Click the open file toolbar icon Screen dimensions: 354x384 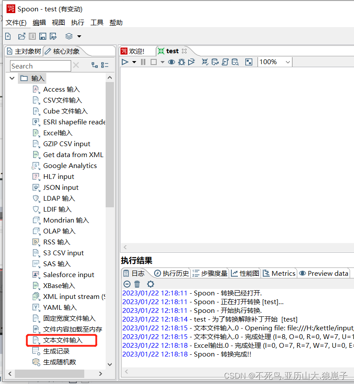[x=21, y=36]
